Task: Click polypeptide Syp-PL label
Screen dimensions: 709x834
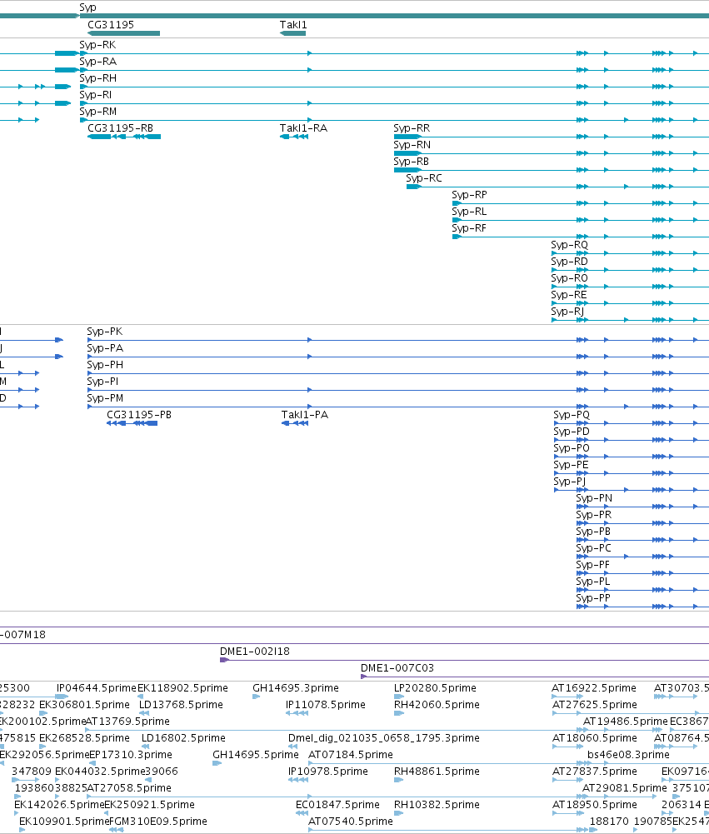Action: [593, 582]
